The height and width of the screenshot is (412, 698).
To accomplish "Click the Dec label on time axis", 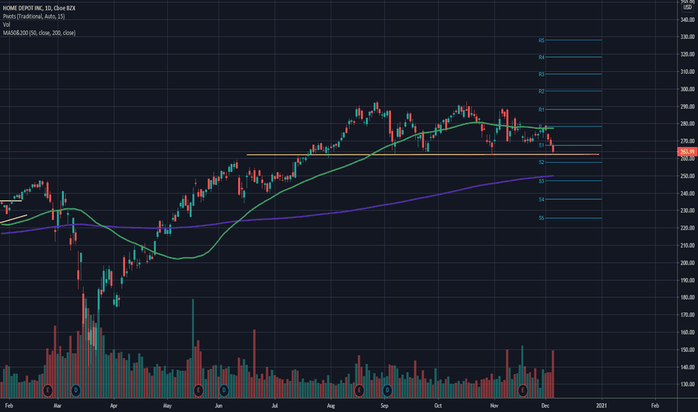I will point(545,406).
